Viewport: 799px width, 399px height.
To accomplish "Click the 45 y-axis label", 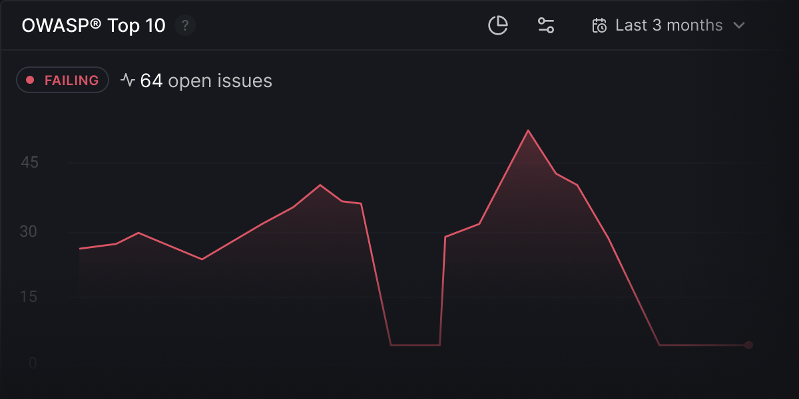I will [28, 162].
